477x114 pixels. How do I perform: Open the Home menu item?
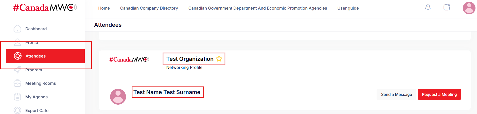click(104, 8)
